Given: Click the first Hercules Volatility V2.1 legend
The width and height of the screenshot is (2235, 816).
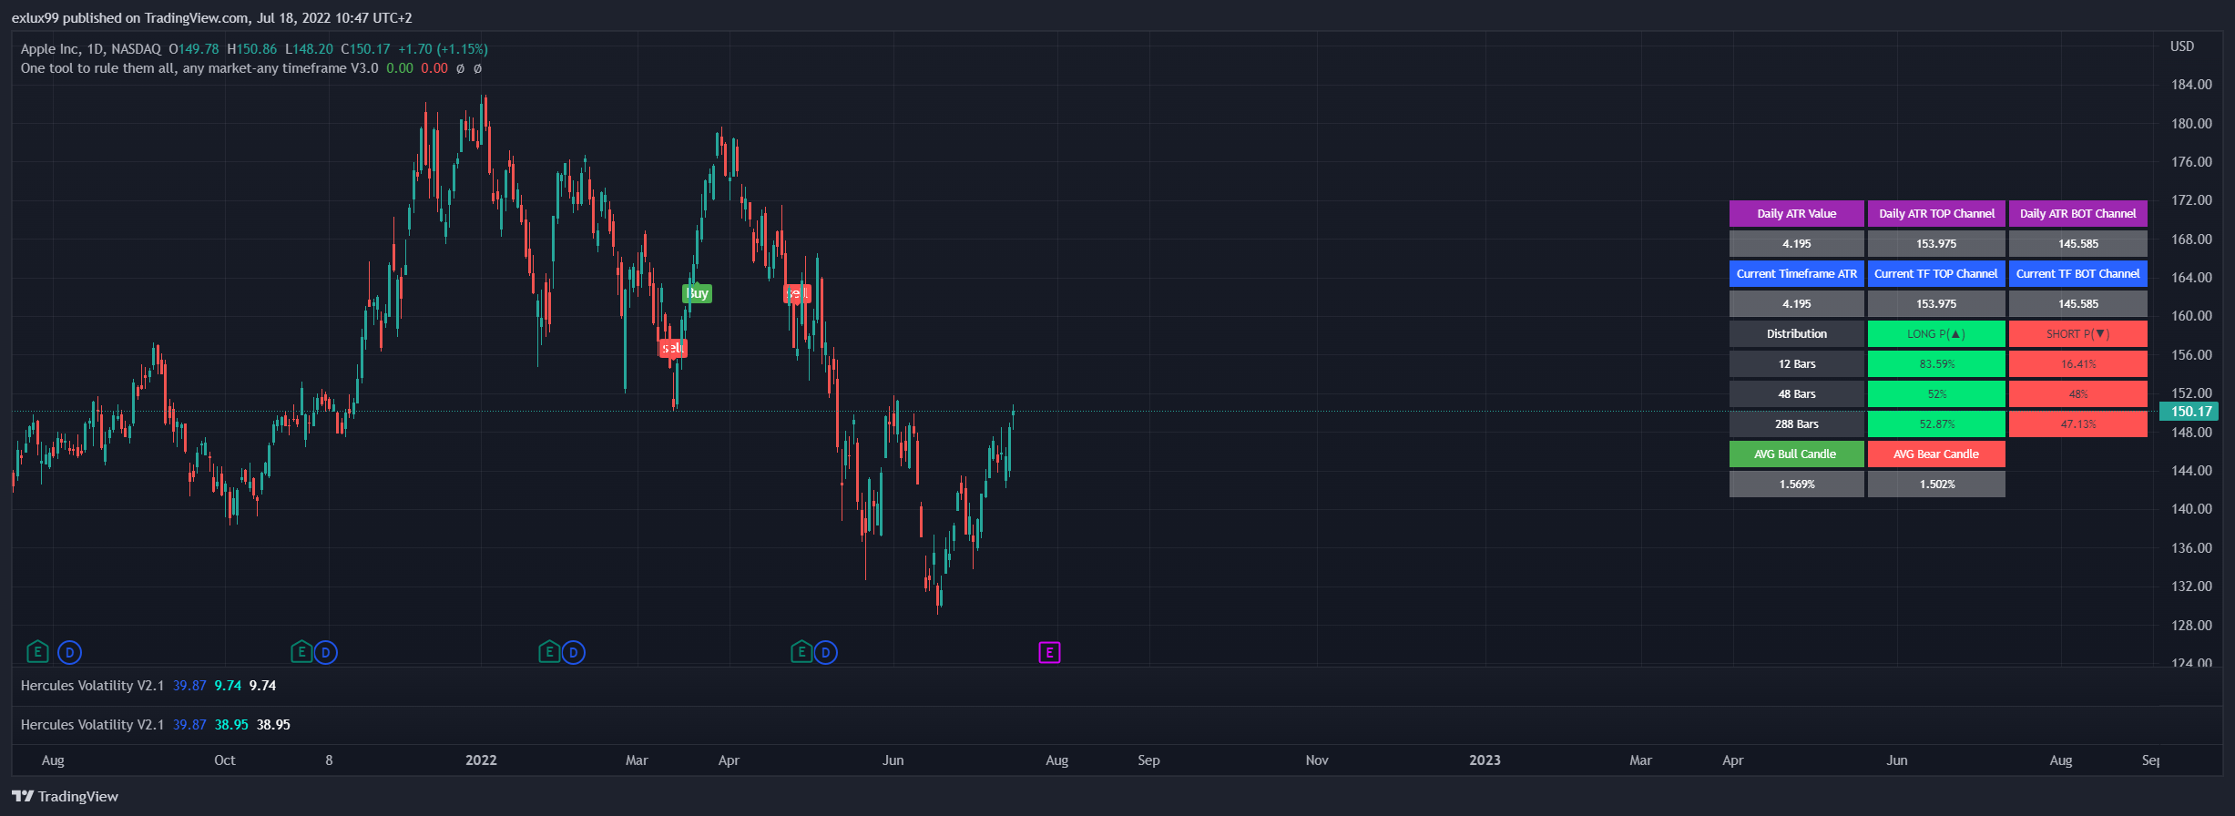Looking at the screenshot, I should point(92,686).
